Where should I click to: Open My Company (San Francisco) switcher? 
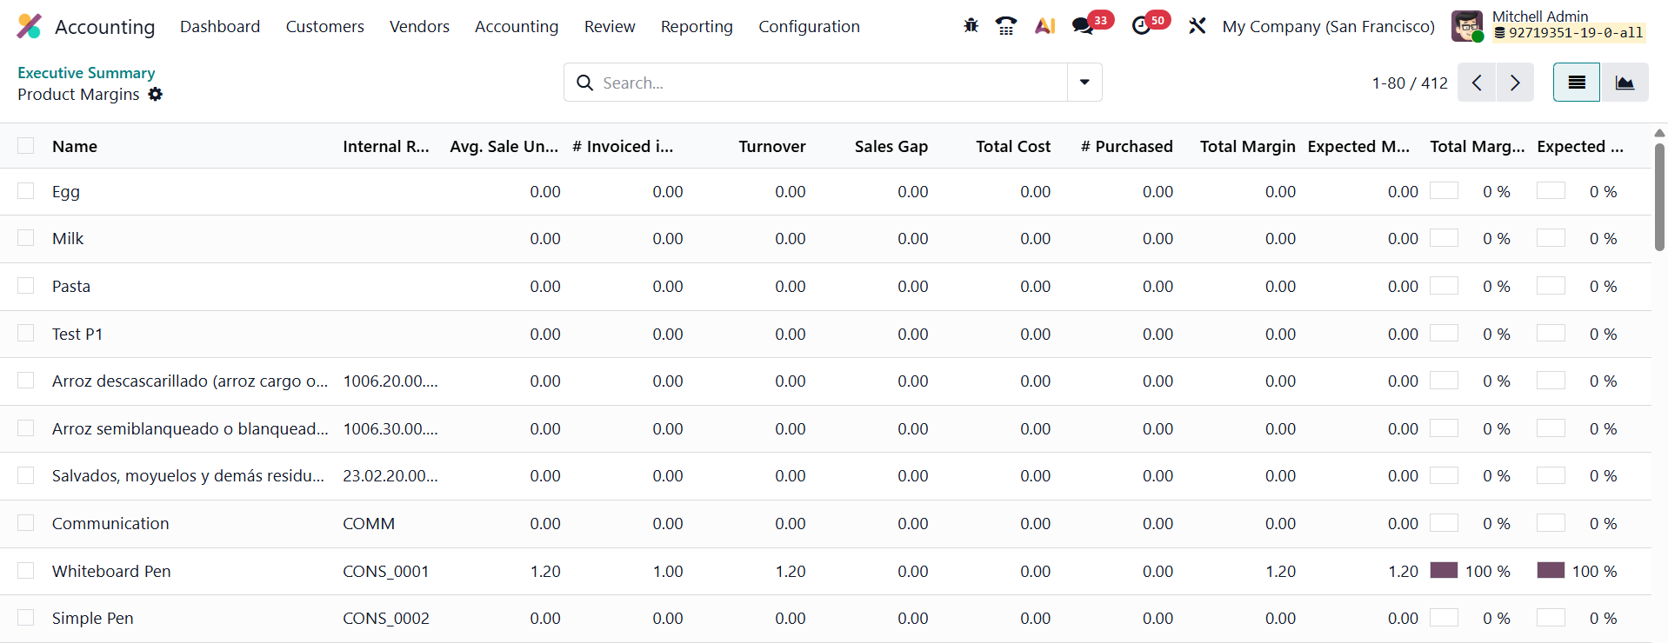point(1328,26)
